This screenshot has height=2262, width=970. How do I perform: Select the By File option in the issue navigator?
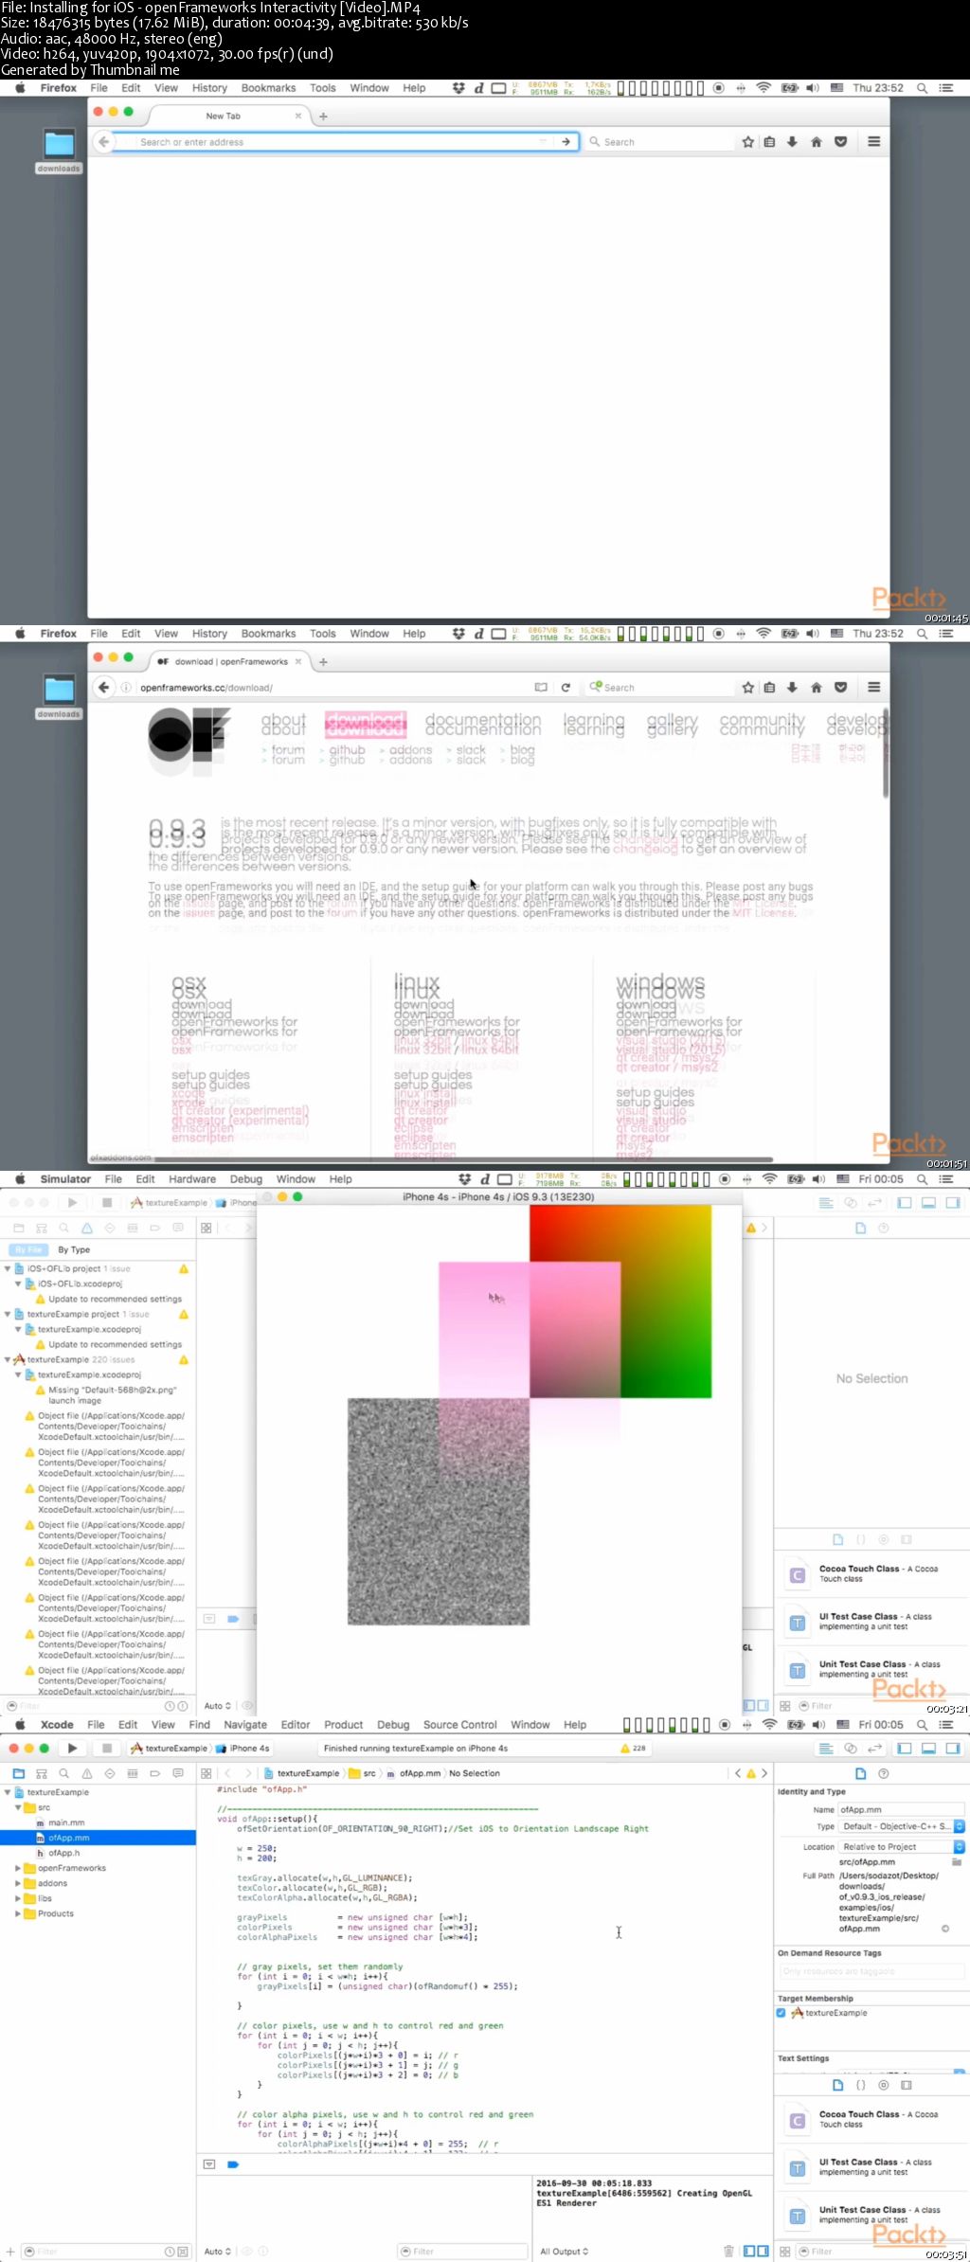28,1249
